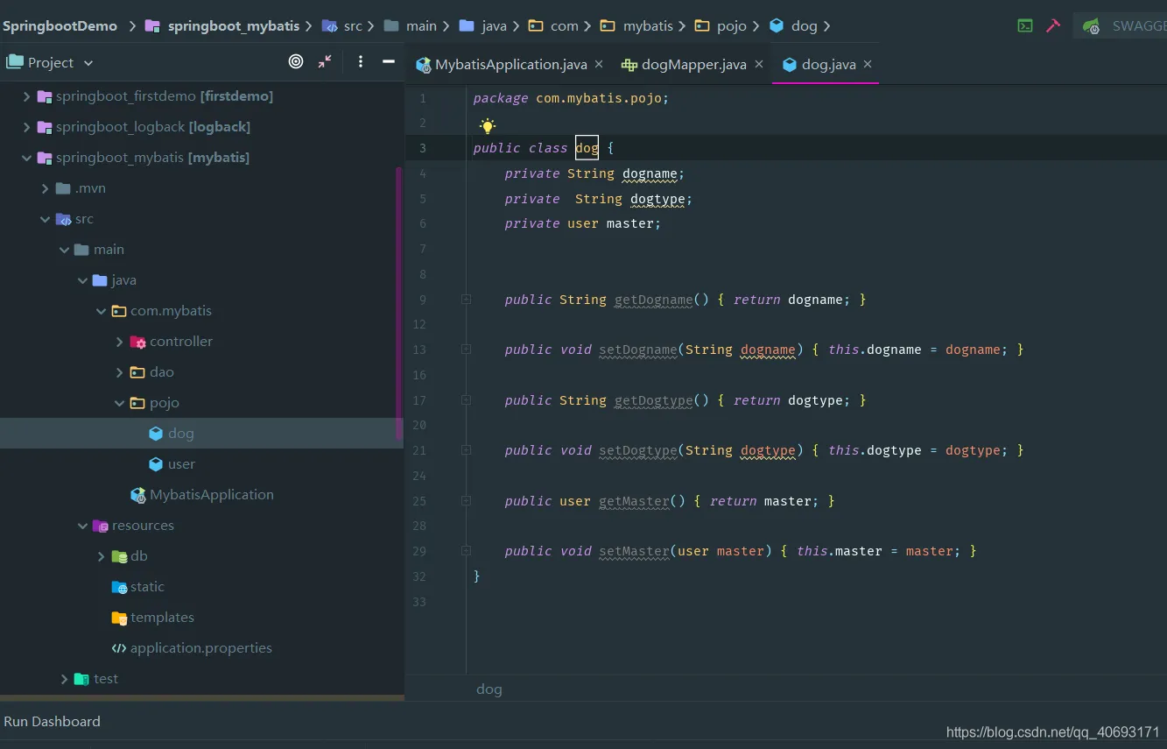
Task: Close the dog.java tab
Action: point(868,64)
